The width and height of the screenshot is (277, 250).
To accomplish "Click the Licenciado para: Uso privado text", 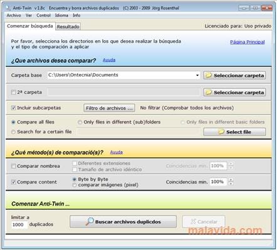I will point(238,26).
